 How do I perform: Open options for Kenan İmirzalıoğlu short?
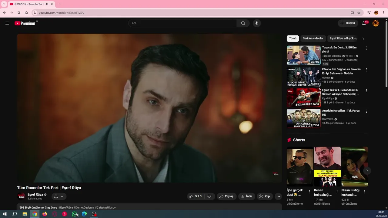coord(337,192)
